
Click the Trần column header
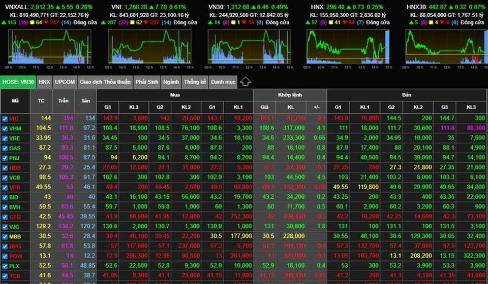point(64,101)
